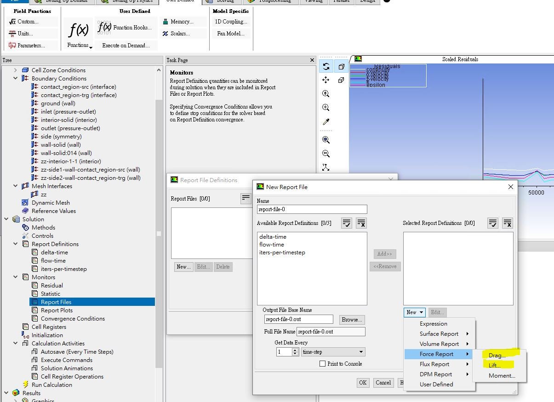Open Parameters in Field Functions
554x402 pixels.
coord(27,46)
